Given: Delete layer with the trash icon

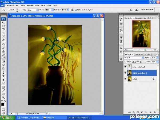Looking at the screenshot, I should click(155, 112).
